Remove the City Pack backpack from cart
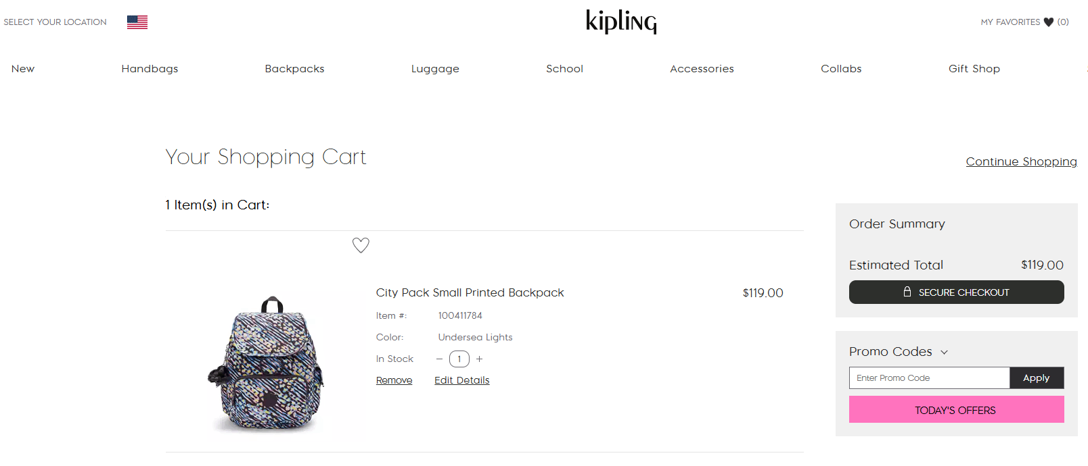The width and height of the screenshot is (1088, 466). [394, 380]
